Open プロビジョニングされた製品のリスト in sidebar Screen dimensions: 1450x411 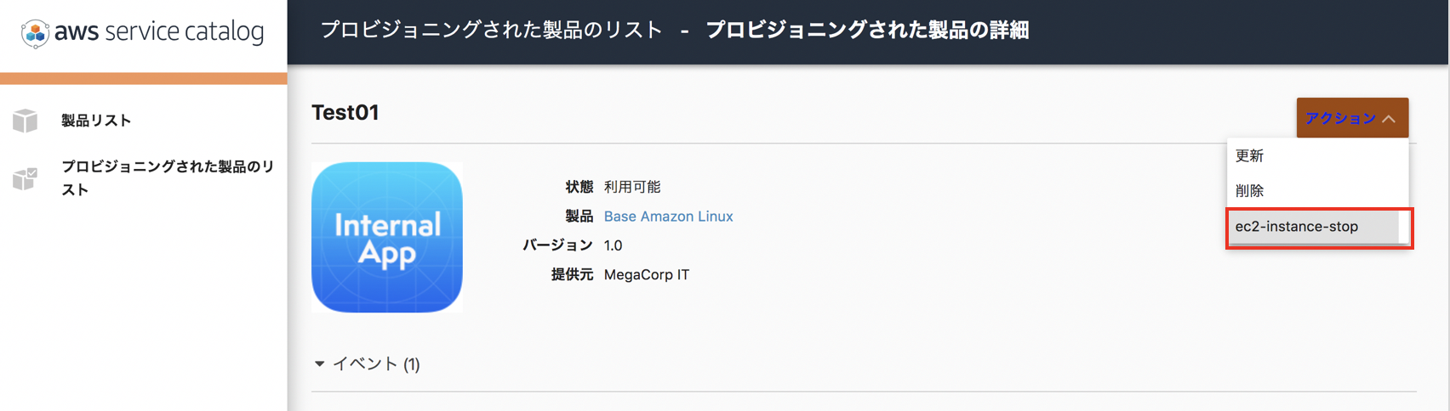[x=168, y=177]
